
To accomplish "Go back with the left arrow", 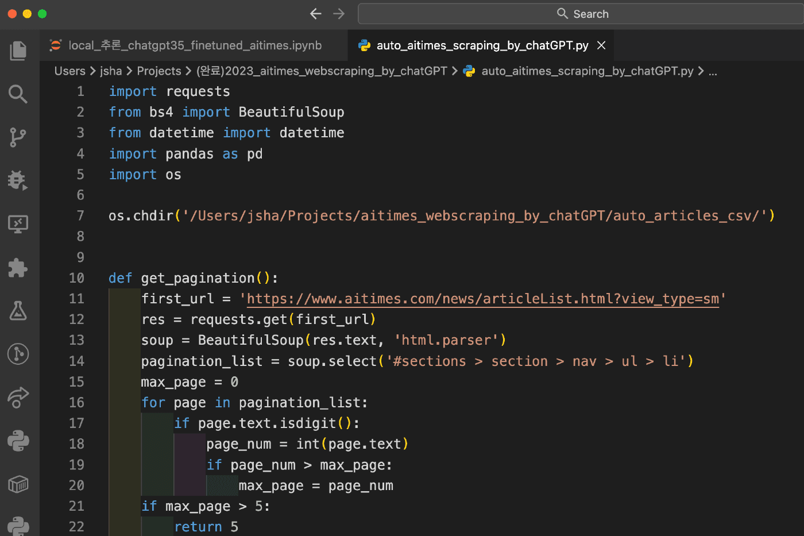I will pyautogui.click(x=315, y=14).
